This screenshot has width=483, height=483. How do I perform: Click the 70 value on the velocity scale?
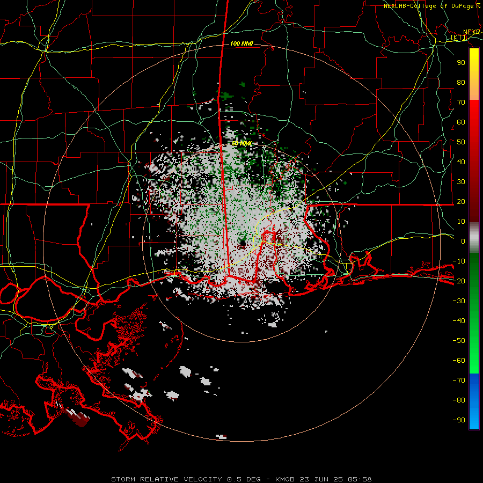pyautogui.click(x=461, y=103)
